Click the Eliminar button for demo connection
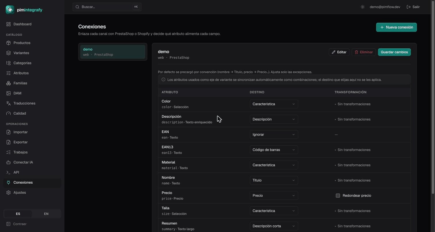Screen dimensions: 435x232 364,52
